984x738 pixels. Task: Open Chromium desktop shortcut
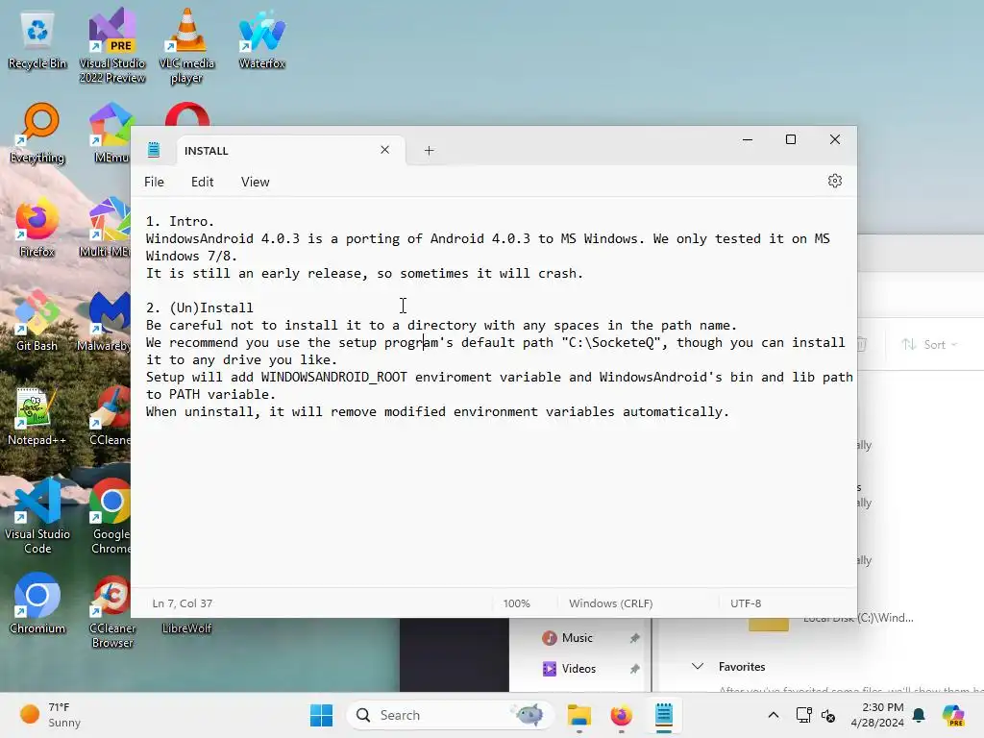click(37, 603)
